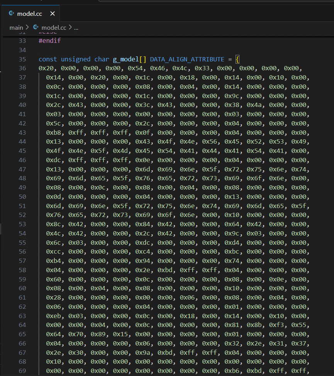Click the C++ icon in the breadcrumb bar
This screenshot has height=376, width=334.
(36, 27)
